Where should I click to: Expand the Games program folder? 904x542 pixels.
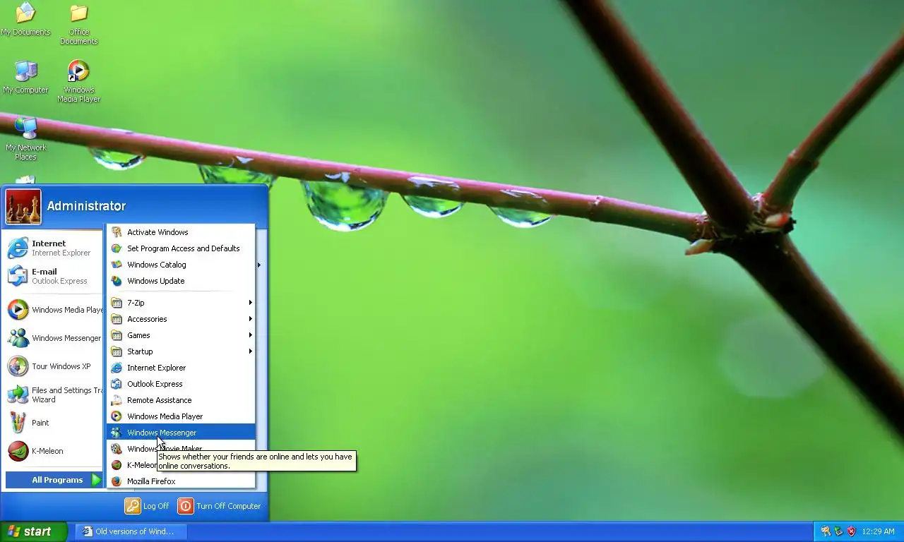181,335
